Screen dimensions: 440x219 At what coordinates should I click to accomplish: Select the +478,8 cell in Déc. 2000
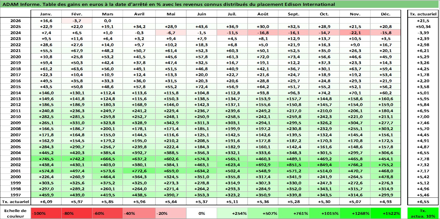(x=386, y=177)
